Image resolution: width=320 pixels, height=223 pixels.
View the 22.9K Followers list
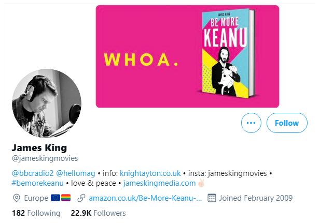pos(98,213)
